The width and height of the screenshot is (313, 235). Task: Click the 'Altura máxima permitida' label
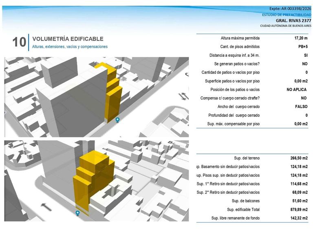click(x=240, y=38)
